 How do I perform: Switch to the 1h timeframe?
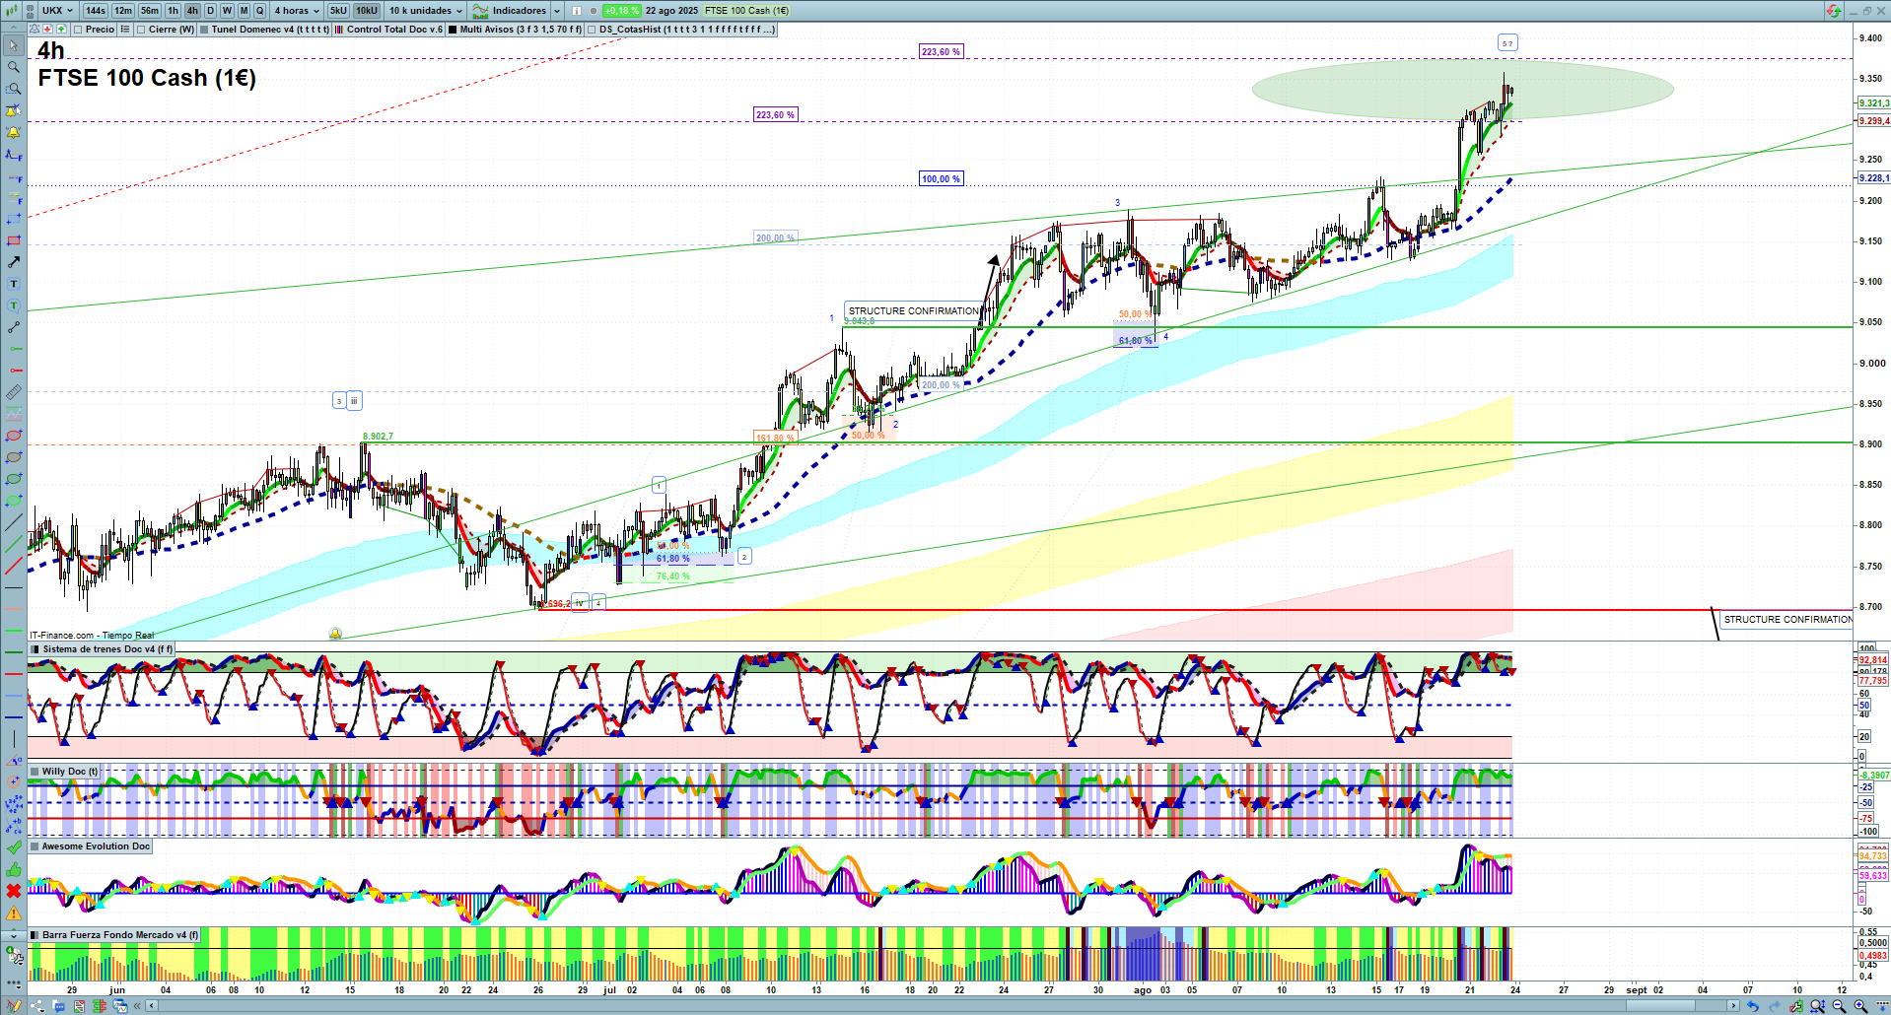coord(174,11)
